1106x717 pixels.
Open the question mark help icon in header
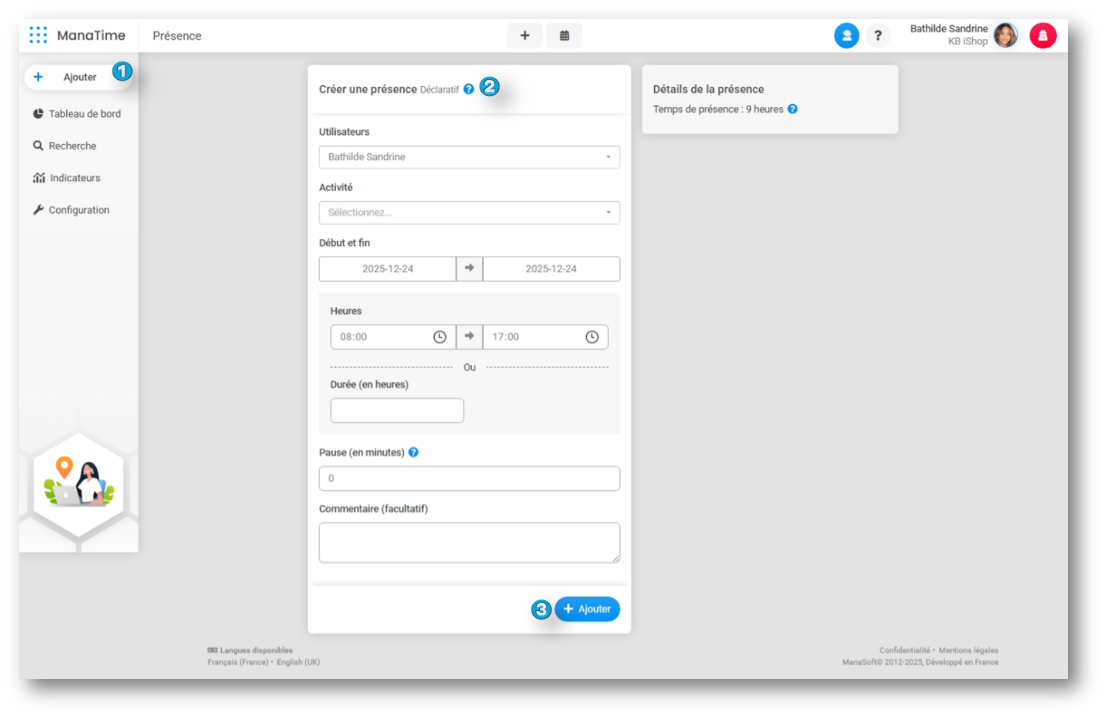(x=878, y=36)
